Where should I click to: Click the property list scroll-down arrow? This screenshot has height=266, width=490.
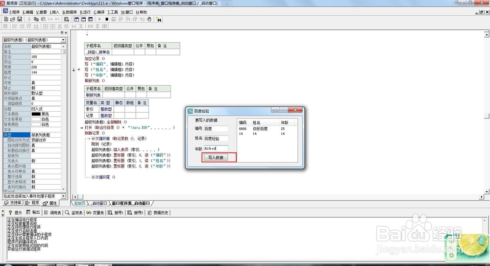pyautogui.click(x=63, y=189)
